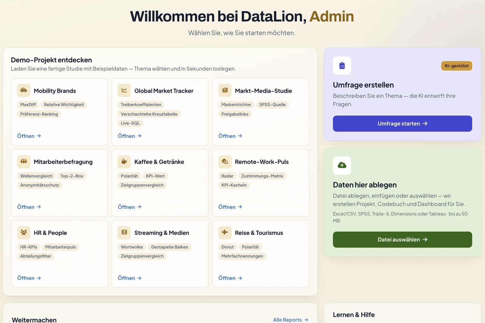
Task: Go to Alle Reports
Action: pos(291,320)
